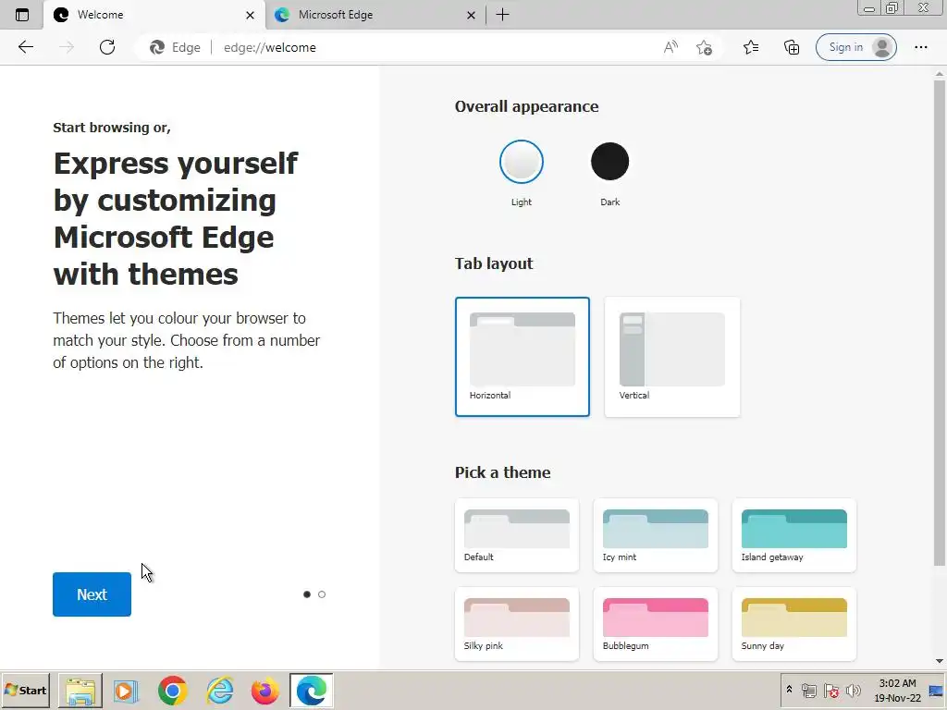This screenshot has height=710, width=947.
Task: Click the page vertical scrollbar
Action: (x=940, y=323)
